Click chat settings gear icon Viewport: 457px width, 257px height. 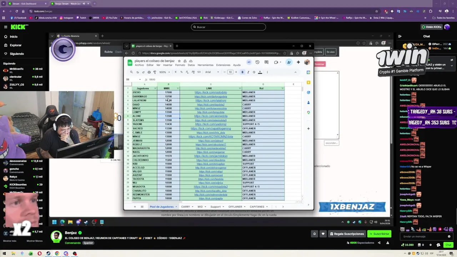tap(430, 245)
